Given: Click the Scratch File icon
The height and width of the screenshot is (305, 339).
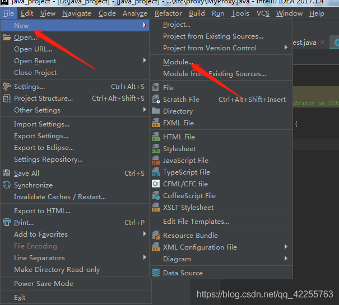Looking at the screenshot, I should tap(156, 100).
